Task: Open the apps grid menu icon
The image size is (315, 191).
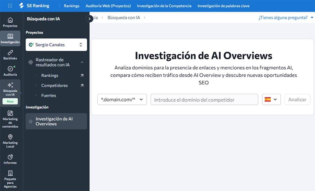Action: tap(10, 6)
